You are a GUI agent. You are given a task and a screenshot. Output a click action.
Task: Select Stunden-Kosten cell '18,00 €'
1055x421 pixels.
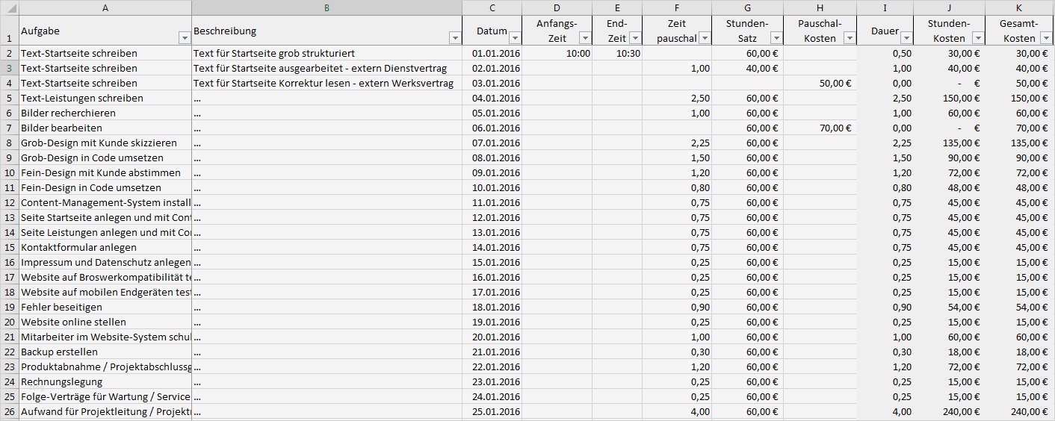click(x=950, y=352)
